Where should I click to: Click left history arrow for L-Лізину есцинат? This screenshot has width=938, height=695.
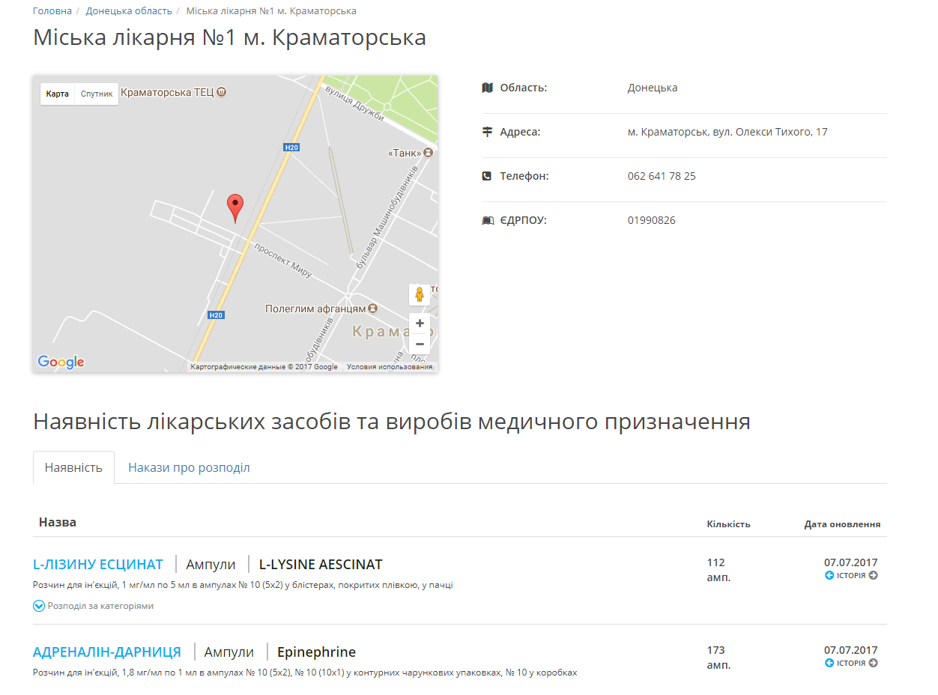pyautogui.click(x=829, y=575)
